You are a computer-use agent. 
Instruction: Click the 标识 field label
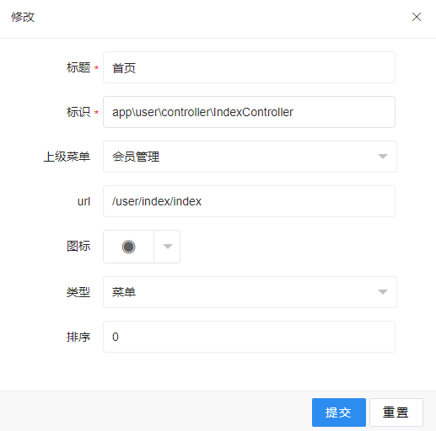tap(78, 112)
